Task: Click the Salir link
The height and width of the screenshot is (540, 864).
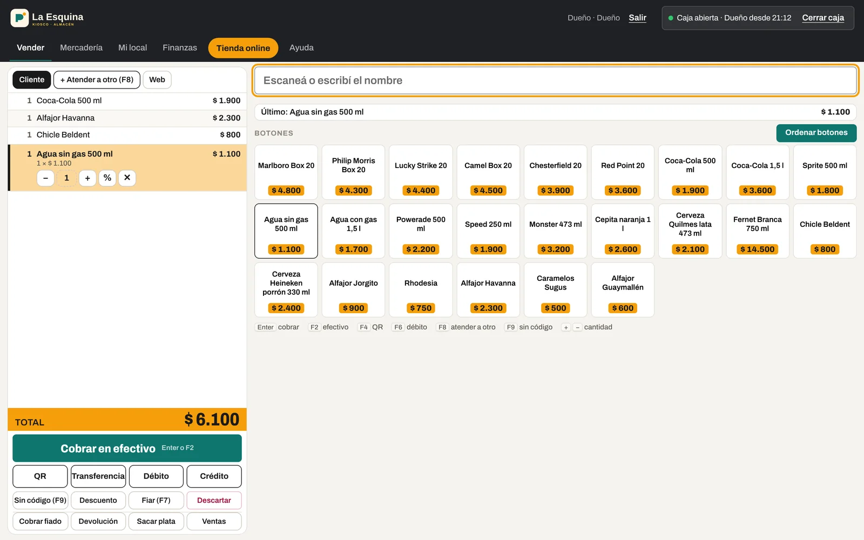Action: 637,18
